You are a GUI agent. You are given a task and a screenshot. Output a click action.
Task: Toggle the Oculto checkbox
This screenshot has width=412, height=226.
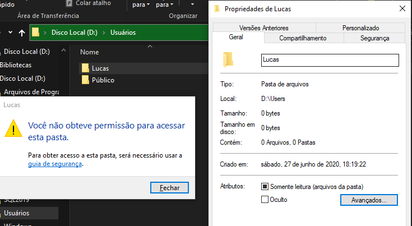(x=265, y=200)
